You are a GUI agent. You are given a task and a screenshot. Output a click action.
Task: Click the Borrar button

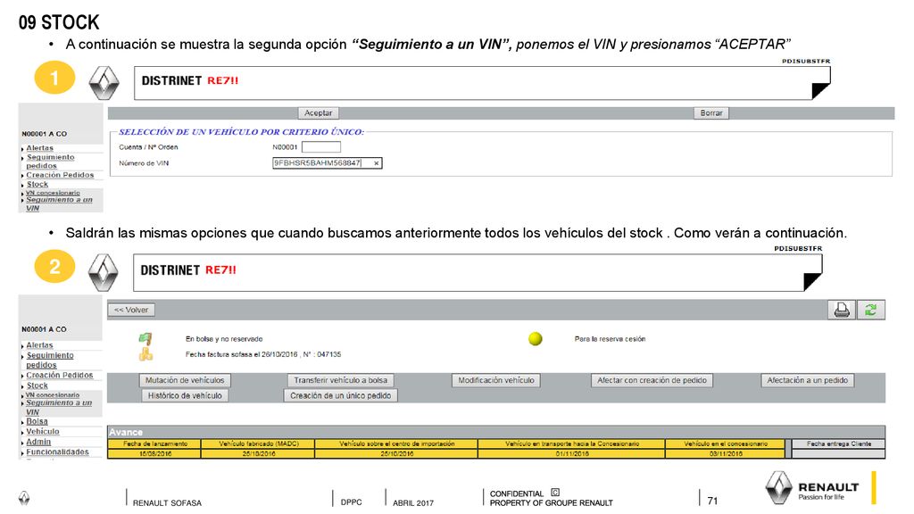pyautogui.click(x=711, y=113)
